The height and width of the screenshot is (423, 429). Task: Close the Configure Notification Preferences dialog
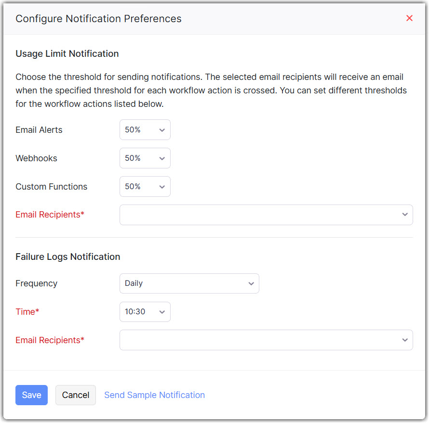point(409,18)
